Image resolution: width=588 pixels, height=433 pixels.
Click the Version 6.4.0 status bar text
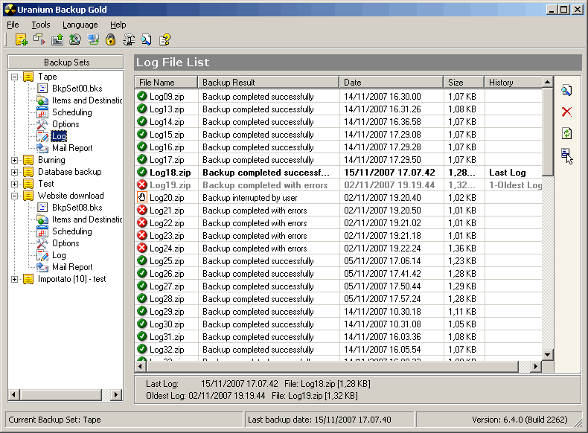click(520, 420)
